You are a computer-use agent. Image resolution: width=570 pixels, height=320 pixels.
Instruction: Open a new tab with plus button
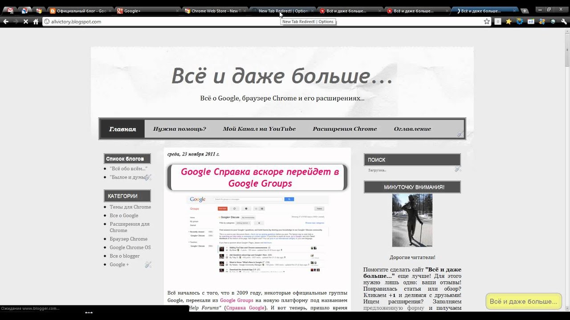tap(525, 11)
